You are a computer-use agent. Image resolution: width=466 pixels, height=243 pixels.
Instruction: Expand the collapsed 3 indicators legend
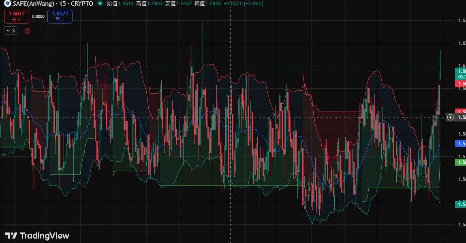tap(11, 30)
